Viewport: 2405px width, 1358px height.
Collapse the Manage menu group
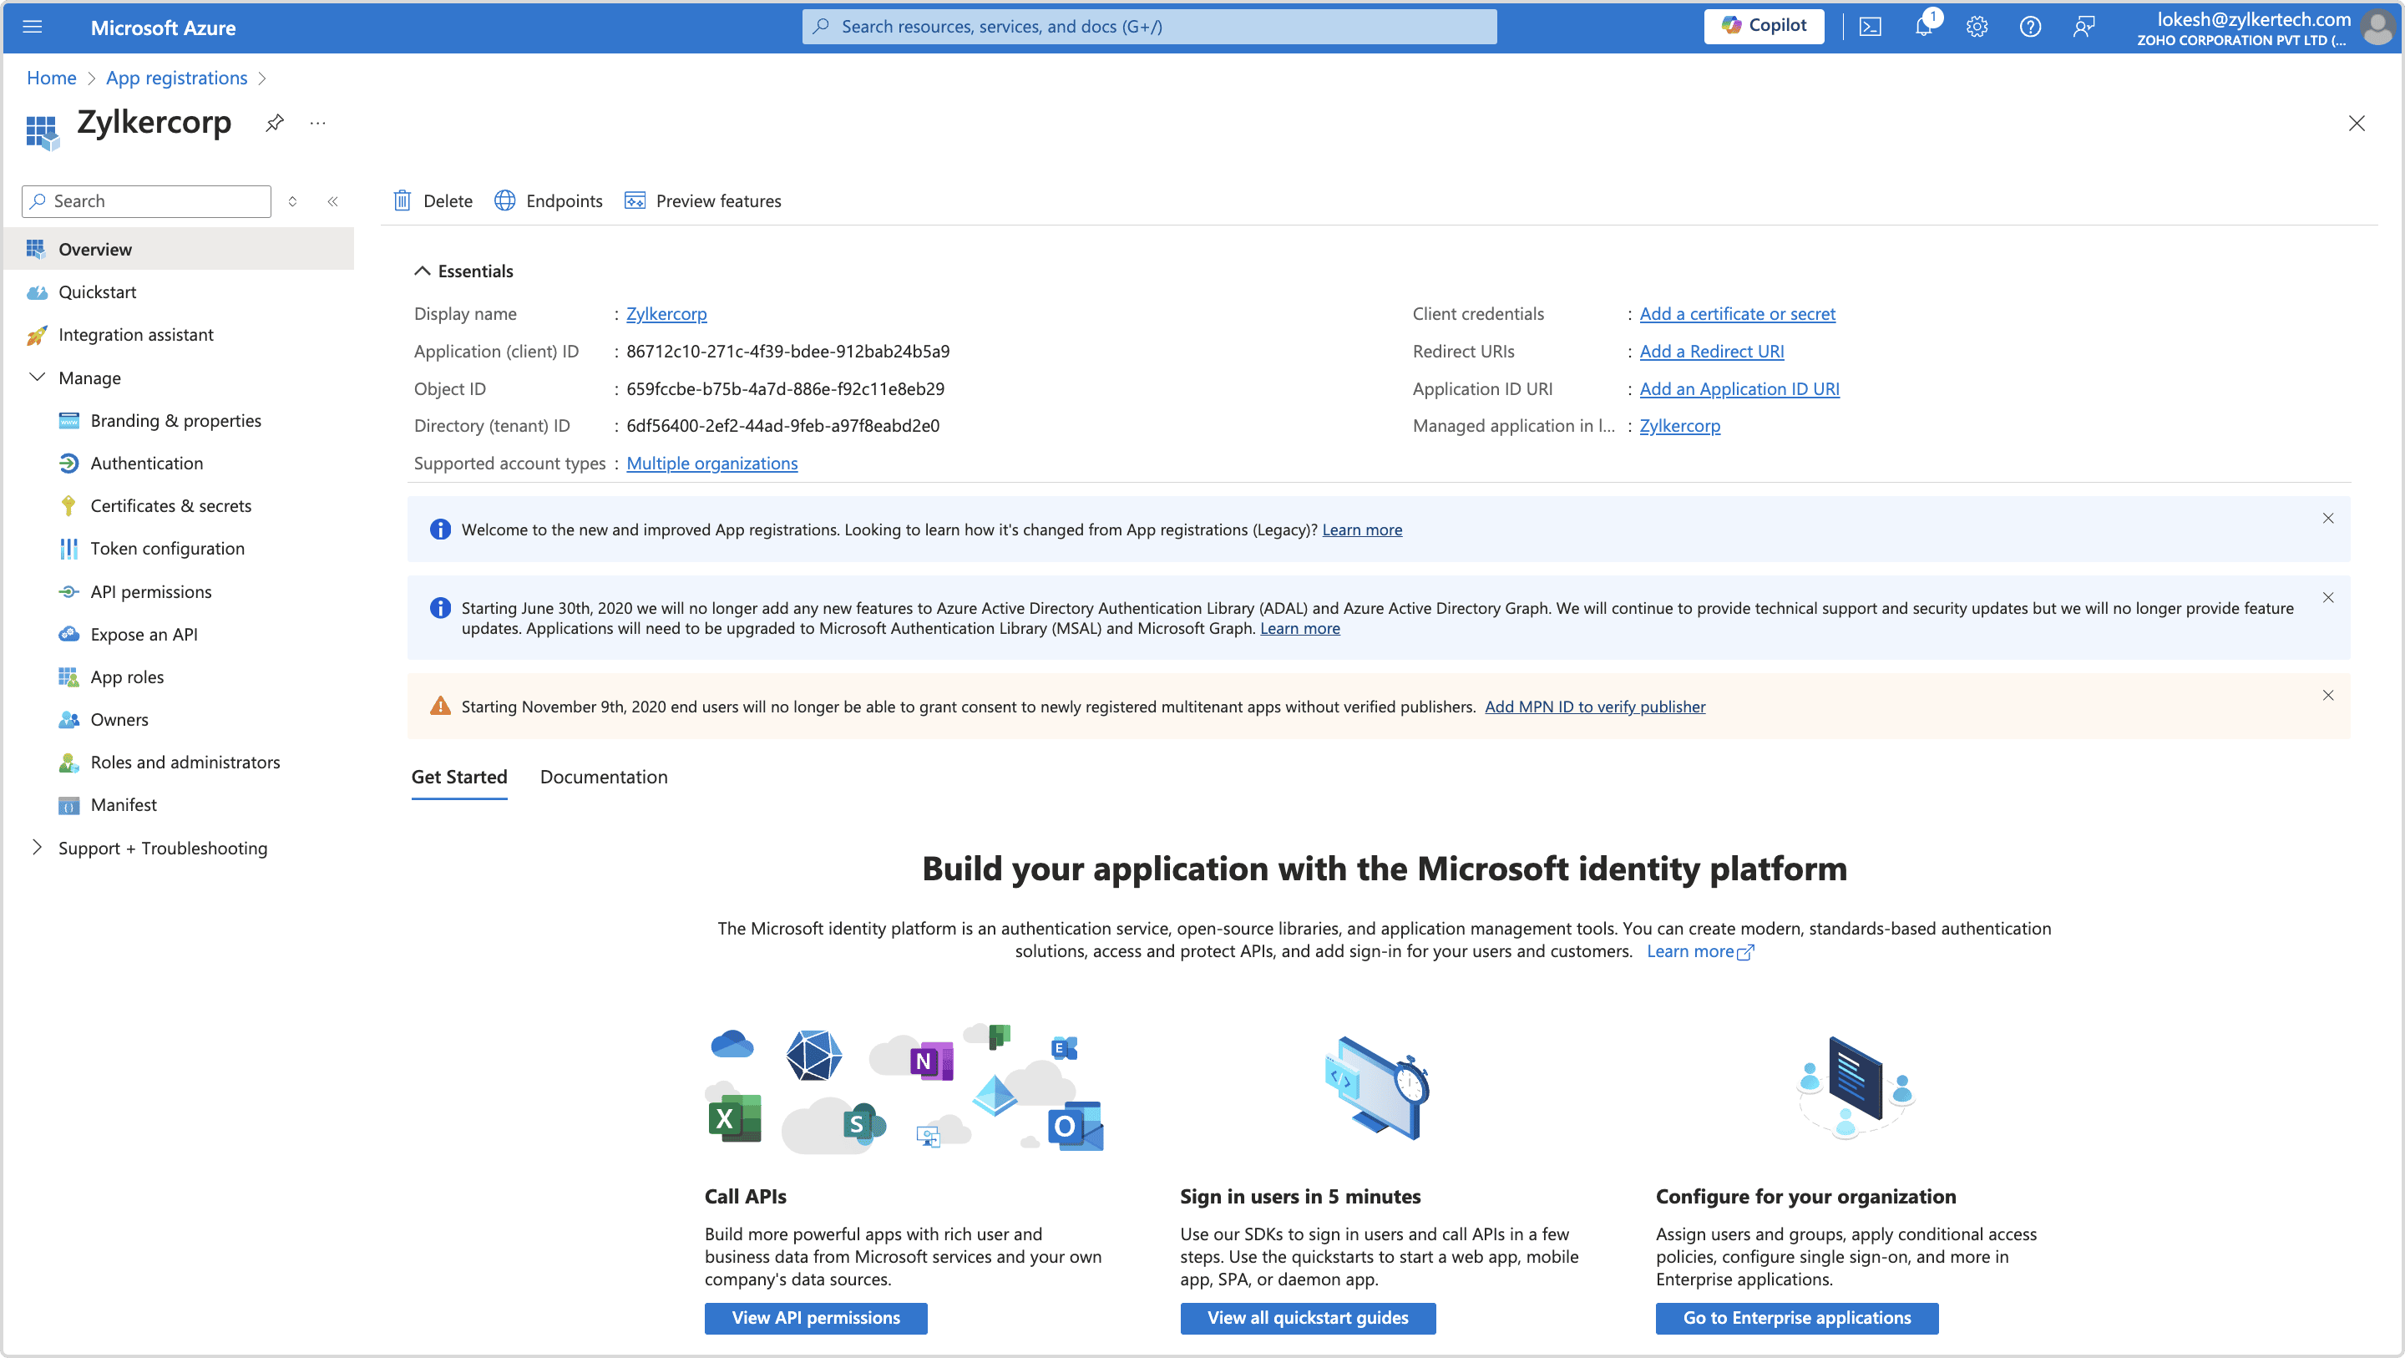click(x=38, y=378)
